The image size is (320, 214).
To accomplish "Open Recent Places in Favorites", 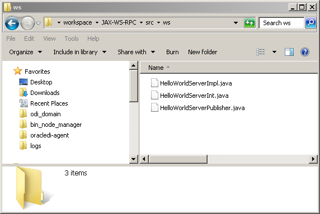I will (x=49, y=103).
